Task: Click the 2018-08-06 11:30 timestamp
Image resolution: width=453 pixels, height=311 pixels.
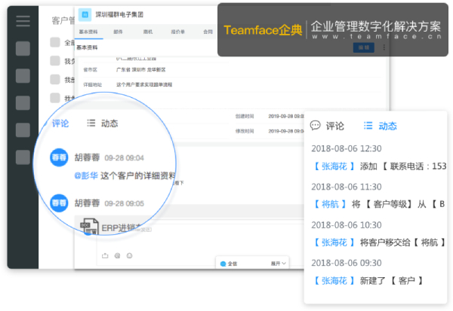Action: pyautogui.click(x=347, y=187)
